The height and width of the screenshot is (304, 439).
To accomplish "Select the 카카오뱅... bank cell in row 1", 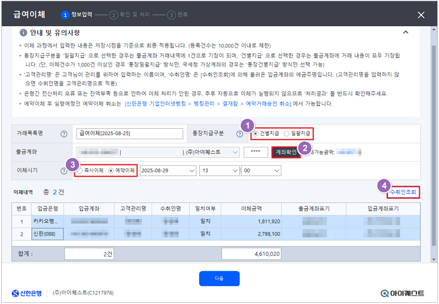I will pyautogui.click(x=48, y=222).
